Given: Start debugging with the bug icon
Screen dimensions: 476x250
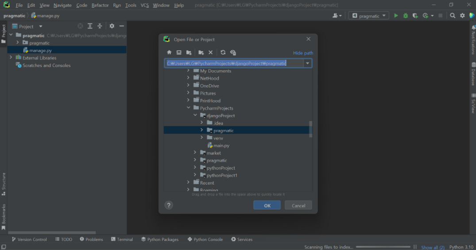Looking at the screenshot, I should [x=406, y=15].
